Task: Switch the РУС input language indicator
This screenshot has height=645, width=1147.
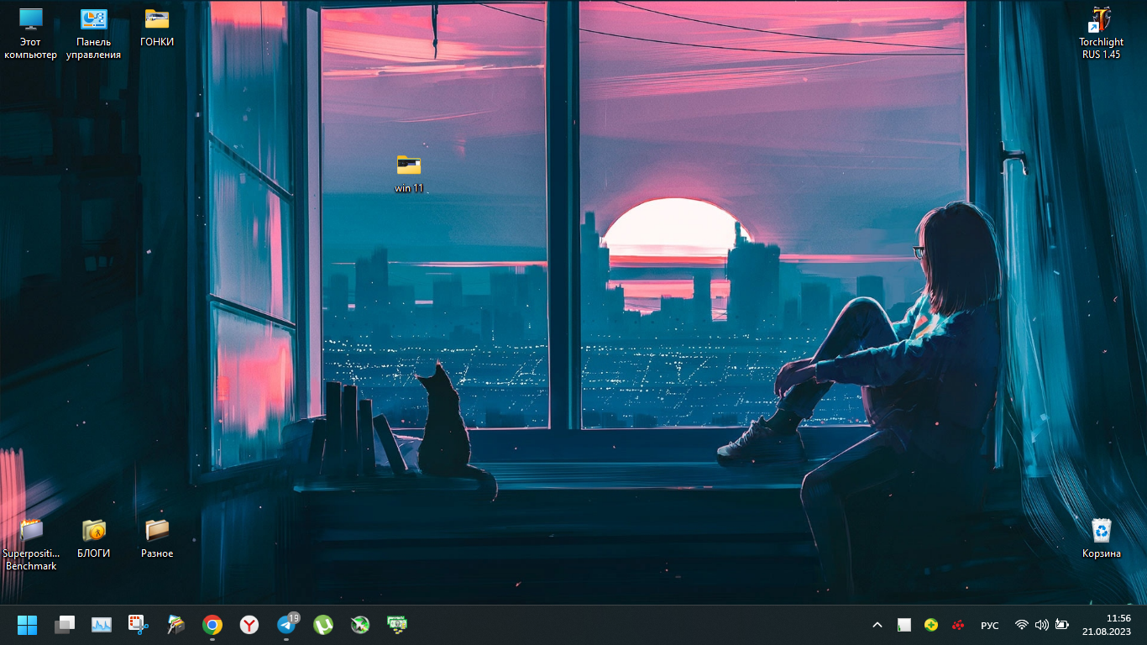Action: pos(990,625)
